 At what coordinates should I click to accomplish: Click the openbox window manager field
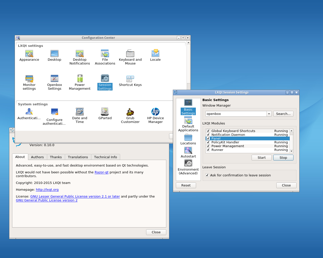tap(236, 114)
